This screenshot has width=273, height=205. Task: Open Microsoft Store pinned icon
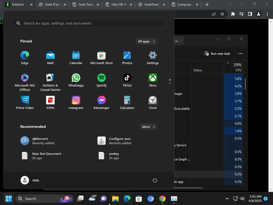pyautogui.click(x=102, y=58)
